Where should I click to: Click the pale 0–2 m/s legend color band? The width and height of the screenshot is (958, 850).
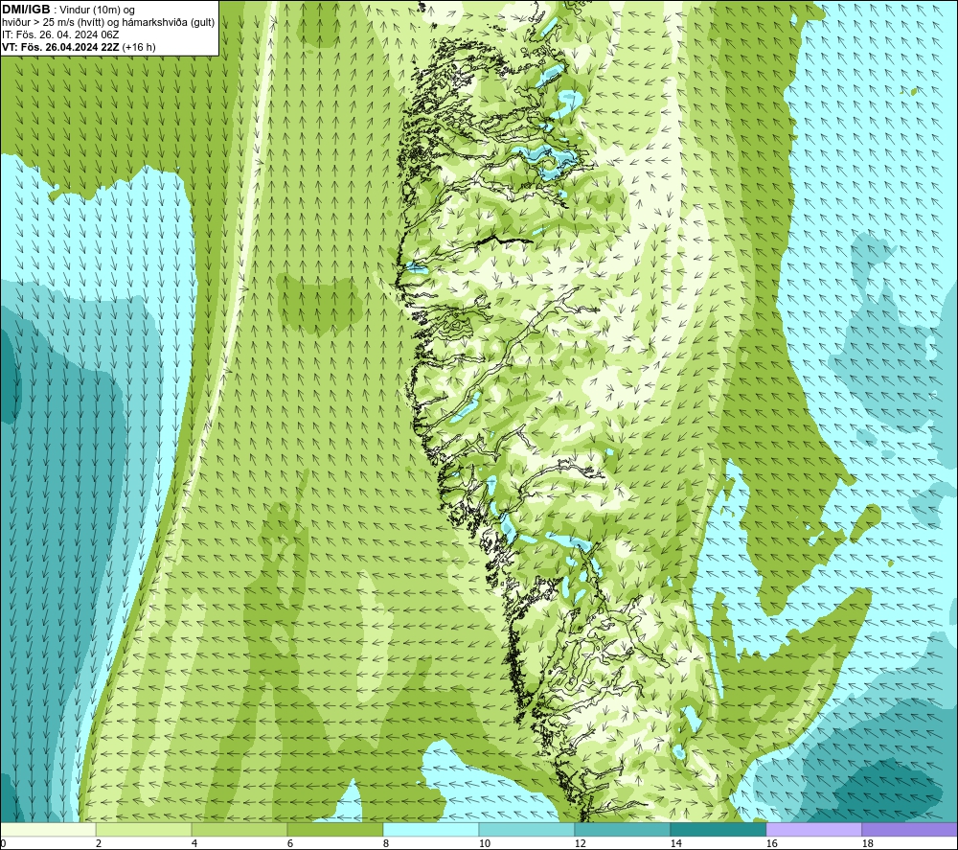48,829
